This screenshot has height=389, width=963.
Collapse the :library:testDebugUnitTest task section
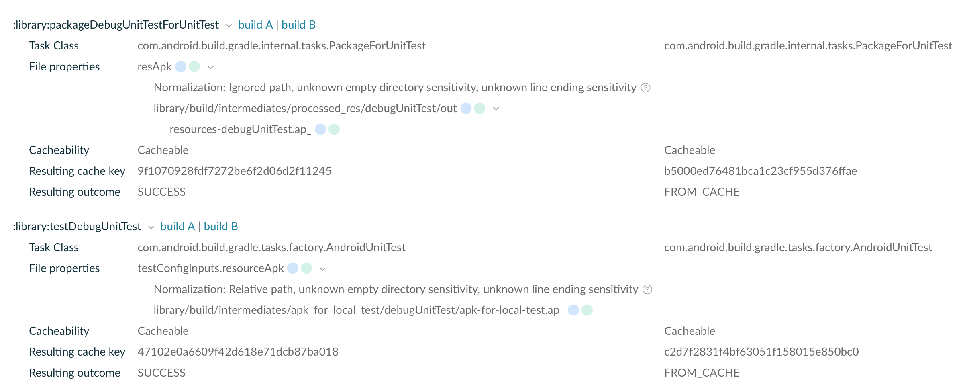click(151, 227)
